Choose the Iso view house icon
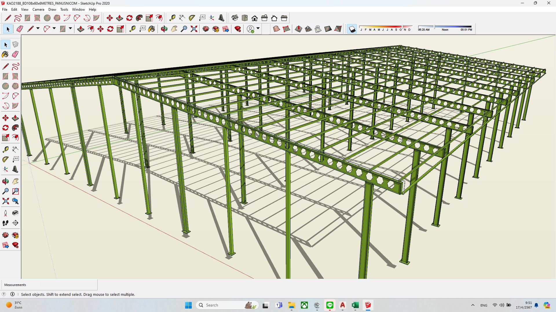Screen dimensions: 556x312 point(235,18)
